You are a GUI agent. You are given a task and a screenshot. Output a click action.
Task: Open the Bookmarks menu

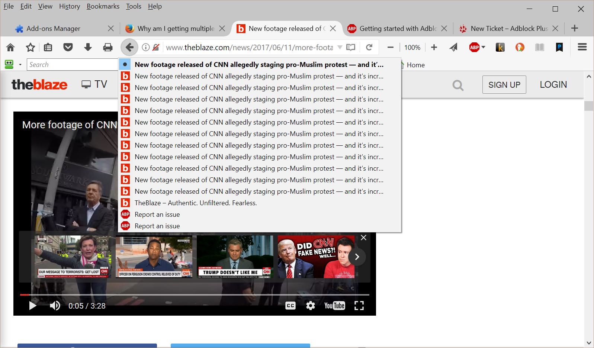pyautogui.click(x=103, y=6)
